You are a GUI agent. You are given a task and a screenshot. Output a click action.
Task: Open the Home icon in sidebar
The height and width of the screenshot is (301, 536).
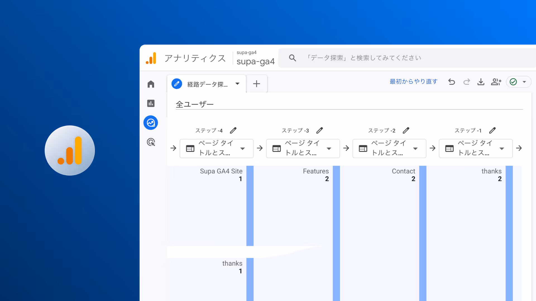tap(151, 84)
